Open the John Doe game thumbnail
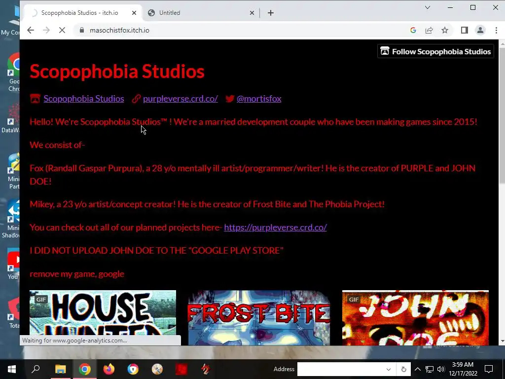The width and height of the screenshot is (505, 379). [x=415, y=318]
